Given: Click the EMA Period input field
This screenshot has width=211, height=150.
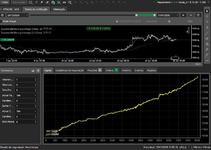Looking at the screenshot, I should pyautogui.click(x=25, y=122).
